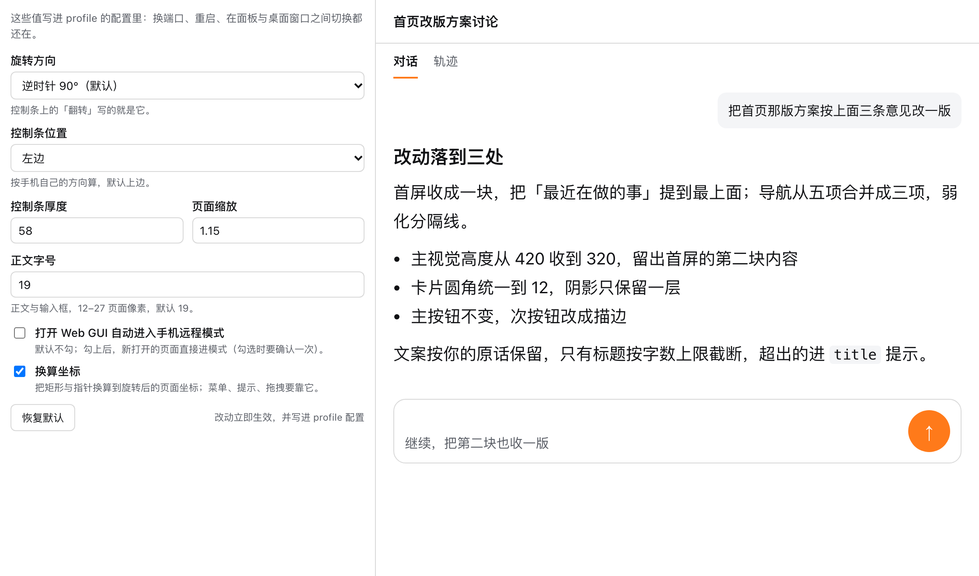The image size is (979, 576).
Task: Click bullet 主按钮不变，次按钮改成描边
Action: (519, 316)
